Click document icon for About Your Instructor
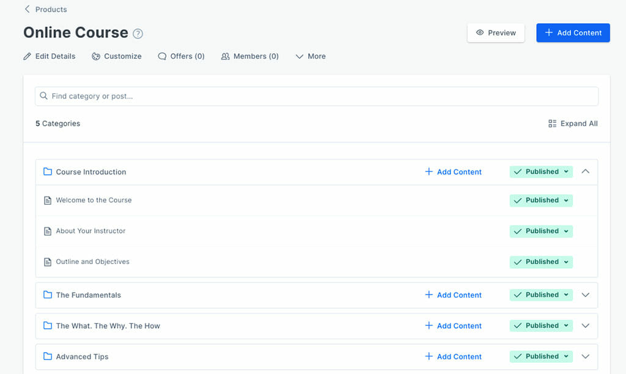 pos(48,231)
